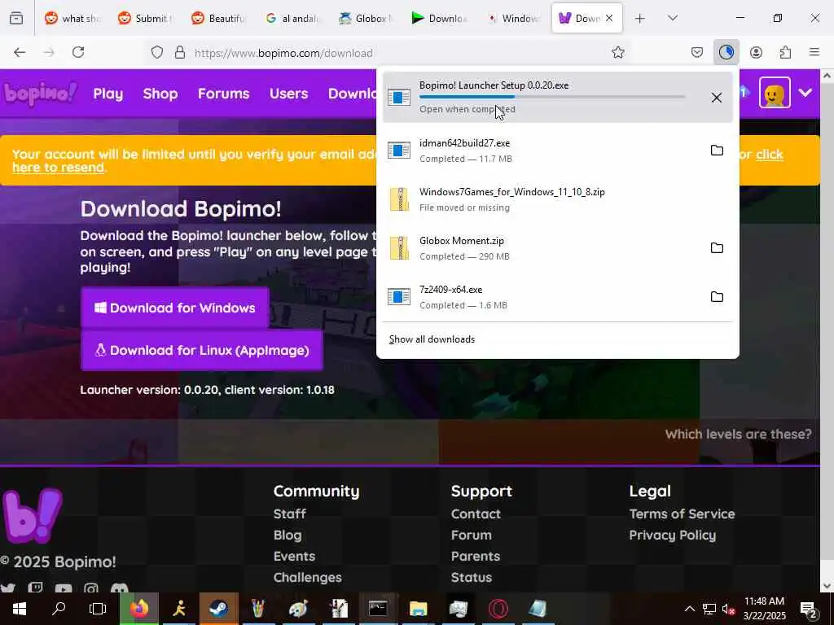This screenshot has height=625, width=834.
Task: Open File Explorer from taskbar
Action: pyautogui.click(x=419, y=609)
